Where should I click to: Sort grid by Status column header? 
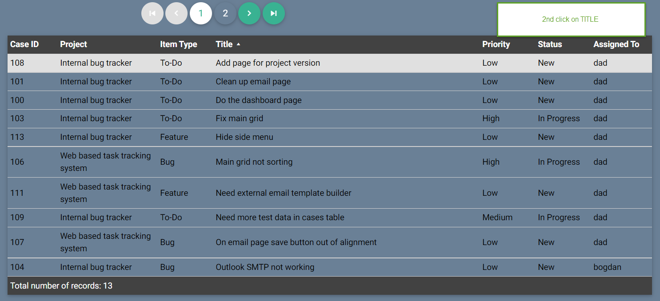550,44
